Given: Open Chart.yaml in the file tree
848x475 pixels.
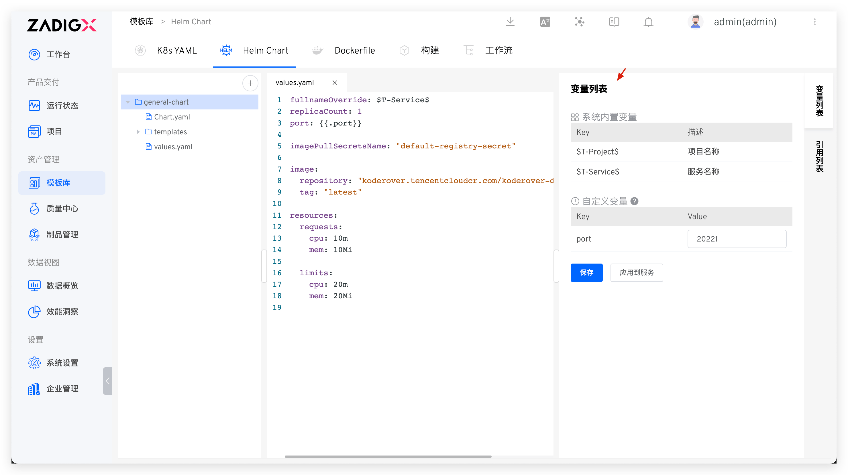Looking at the screenshot, I should 172,117.
